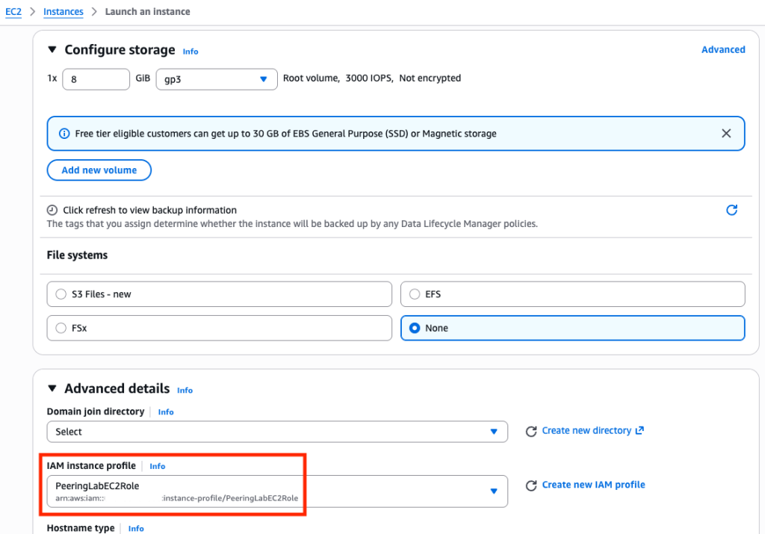Click the info circle icon in free tier banner

pos(64,134)
